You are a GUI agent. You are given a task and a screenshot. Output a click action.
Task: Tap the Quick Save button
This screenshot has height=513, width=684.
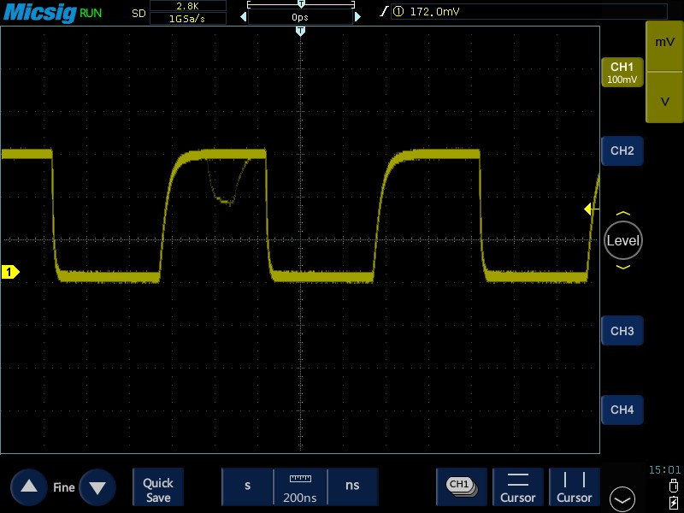coord(158,486)
